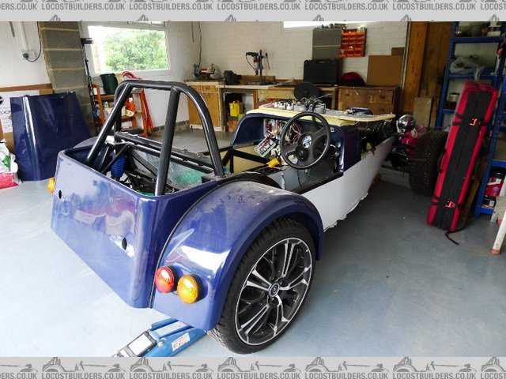This screenshot has height=379, width=506.
Task: Click the red and black bag on shelving
Action: coord(461,154)
